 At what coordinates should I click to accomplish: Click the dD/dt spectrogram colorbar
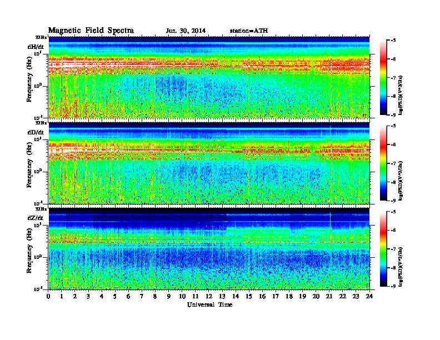[x=383, y=163]
